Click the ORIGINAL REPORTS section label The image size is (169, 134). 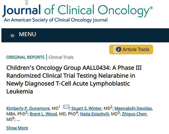[25, 57]
